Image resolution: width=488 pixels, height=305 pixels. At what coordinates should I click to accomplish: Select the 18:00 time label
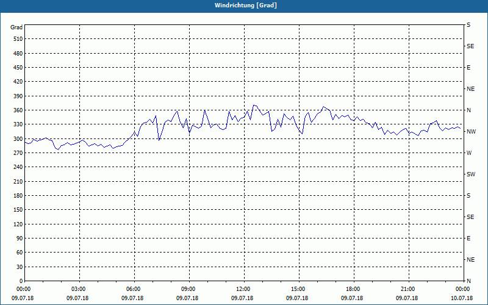coord(352,289)
